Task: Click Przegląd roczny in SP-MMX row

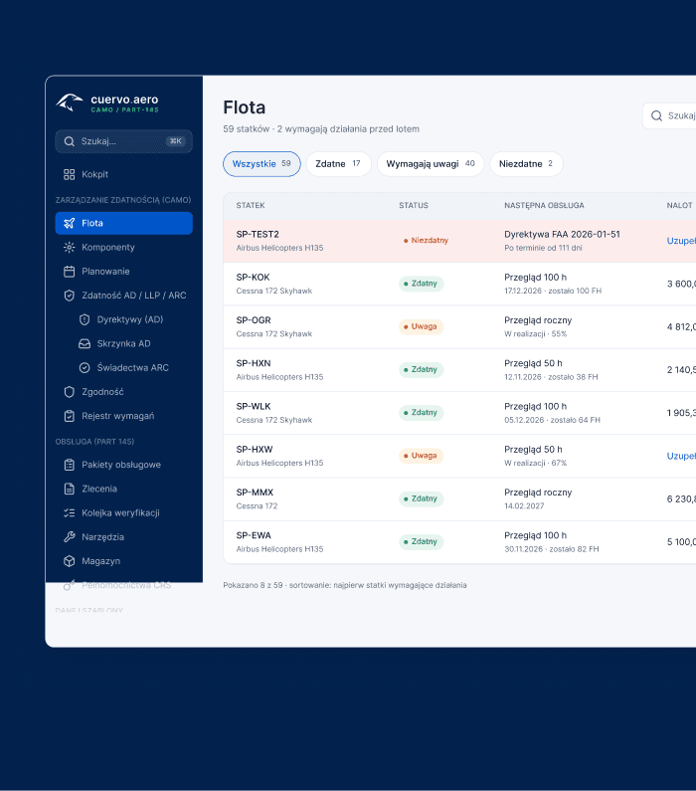Action: (538, 493)
